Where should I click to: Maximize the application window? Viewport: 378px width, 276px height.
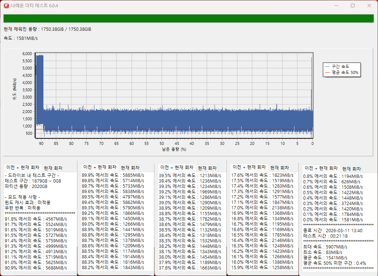click(x=353, y=5)
